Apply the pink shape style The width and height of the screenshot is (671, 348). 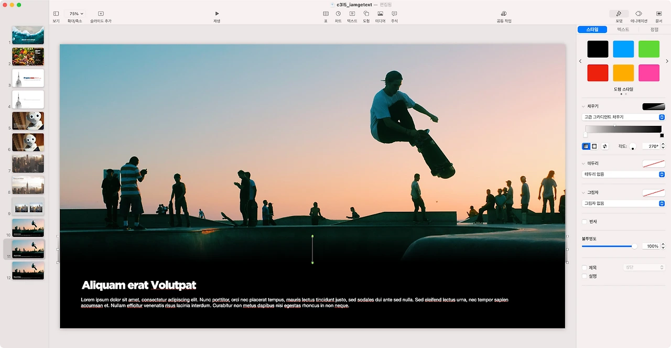tap(649, 73)
